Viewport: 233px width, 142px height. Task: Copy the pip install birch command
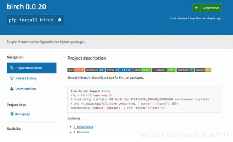click(60, 20)
